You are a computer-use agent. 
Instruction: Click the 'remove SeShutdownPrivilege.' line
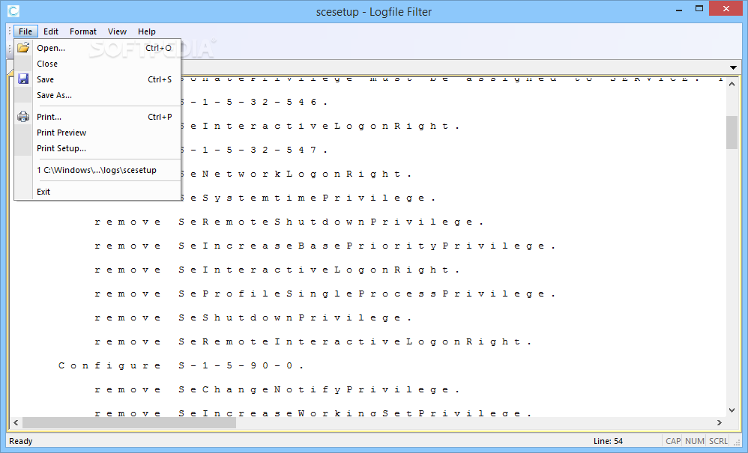(253, 317)
